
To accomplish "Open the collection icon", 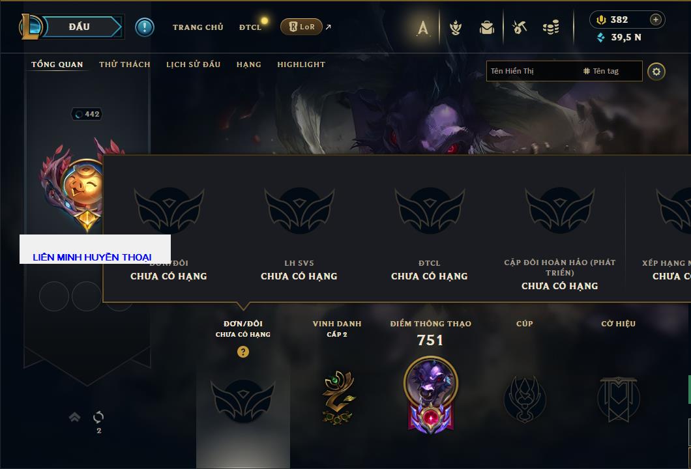I will pyautogui.click(x=456, y=28).
